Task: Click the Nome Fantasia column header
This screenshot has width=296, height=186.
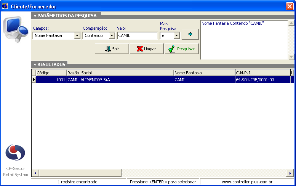Action: pyautogui.click(x=205, y=73)
